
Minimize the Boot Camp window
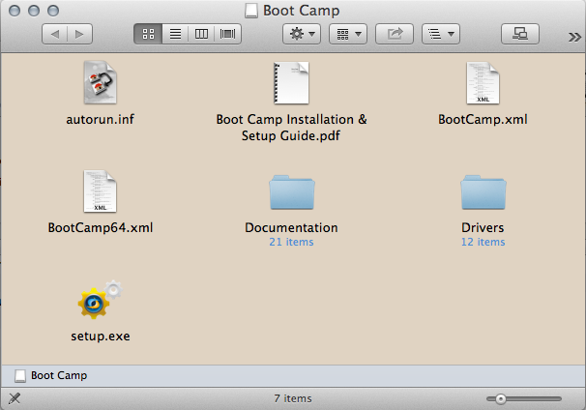point(34,11)
